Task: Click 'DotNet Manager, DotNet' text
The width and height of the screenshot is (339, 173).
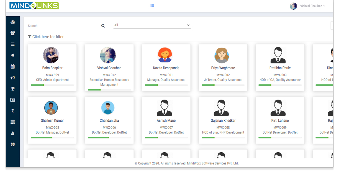Action: point(52,133)
